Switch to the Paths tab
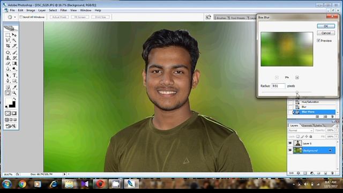 318,125
